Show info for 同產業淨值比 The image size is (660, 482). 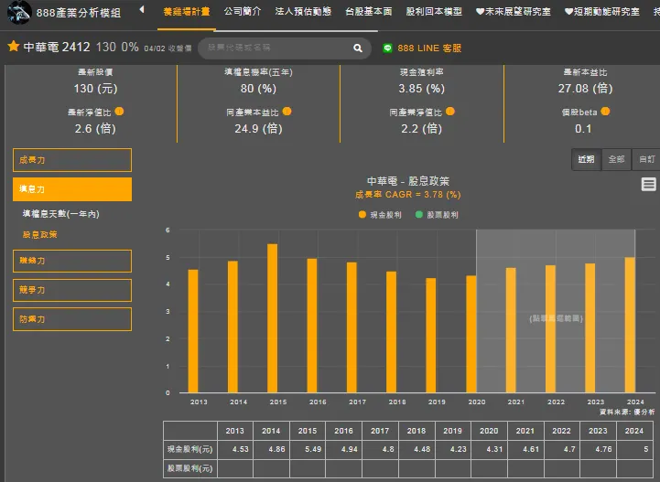450,112
